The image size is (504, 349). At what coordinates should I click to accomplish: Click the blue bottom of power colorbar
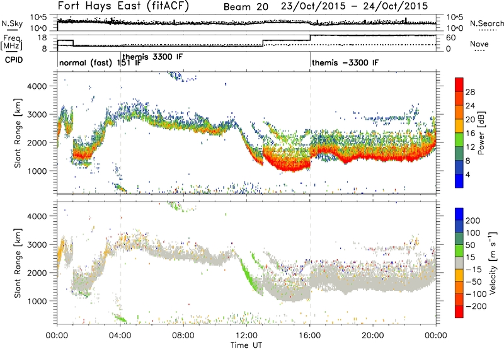pyautogui.click(x=459, y=181)
